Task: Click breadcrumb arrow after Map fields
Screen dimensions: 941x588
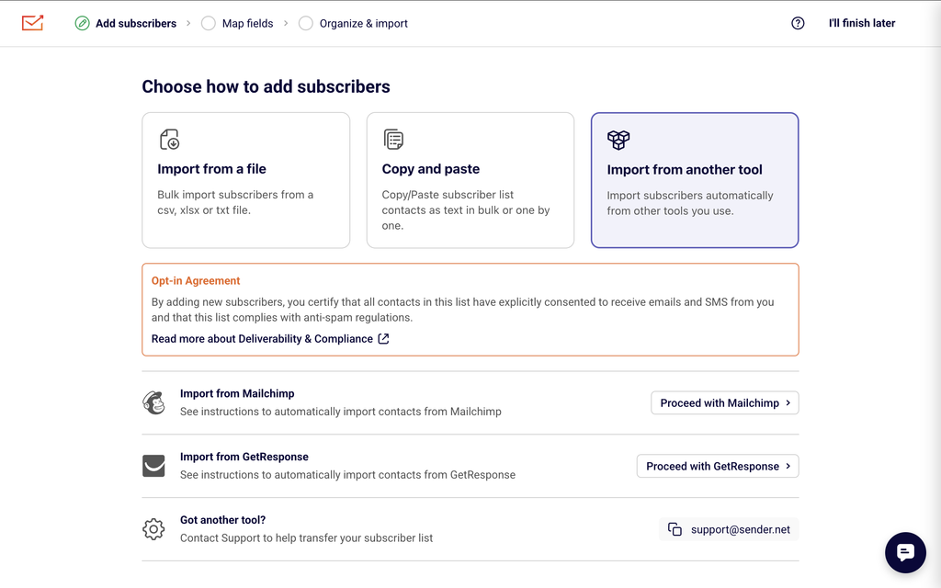Action: click(x=286, y=23)
